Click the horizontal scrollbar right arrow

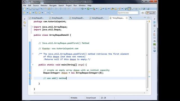coord(144,93)
